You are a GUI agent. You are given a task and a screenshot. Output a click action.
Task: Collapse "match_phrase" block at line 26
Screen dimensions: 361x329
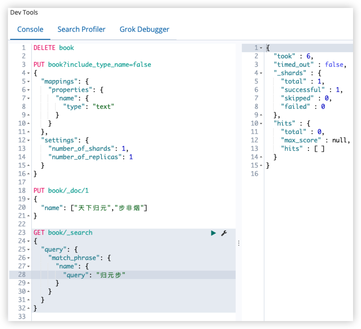[29, 258]
